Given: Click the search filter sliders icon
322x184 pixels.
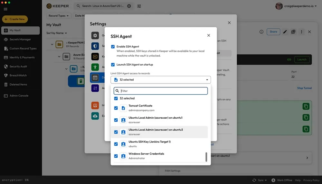Looking at the screenshot, I should (x=139, y=6).
